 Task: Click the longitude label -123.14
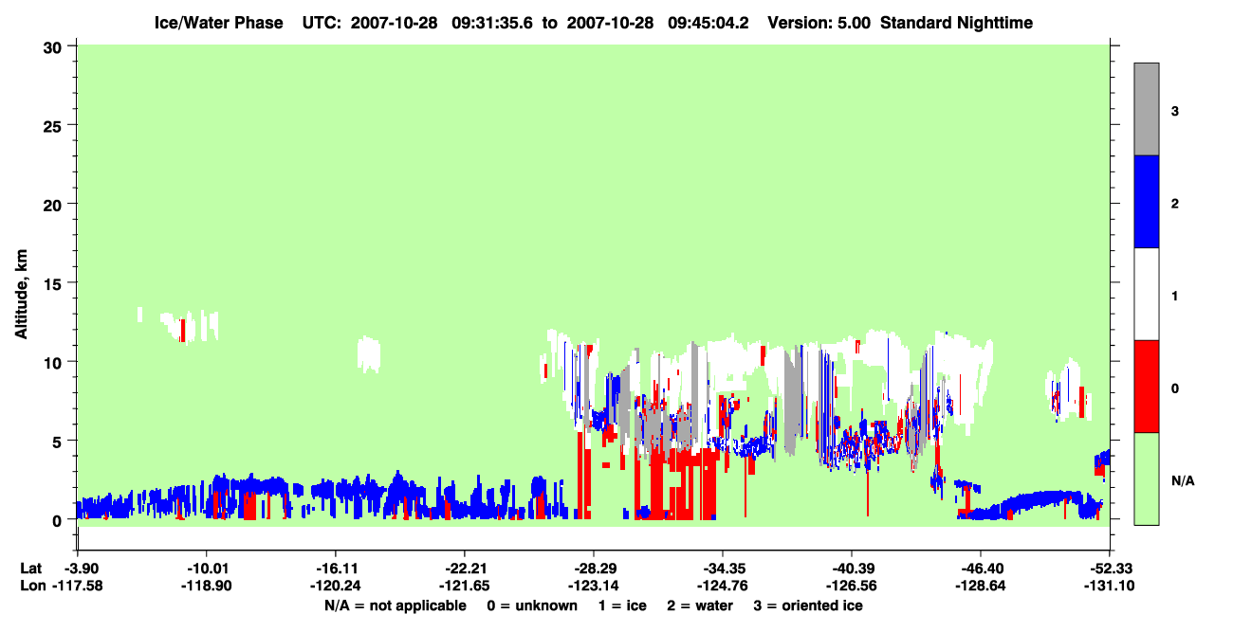tap(593, 586)
